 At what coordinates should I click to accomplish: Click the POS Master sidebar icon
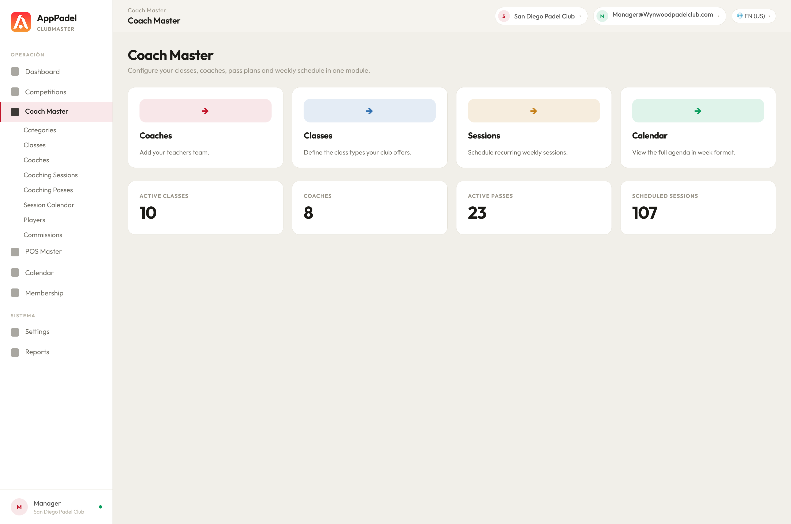click(15, 252)
